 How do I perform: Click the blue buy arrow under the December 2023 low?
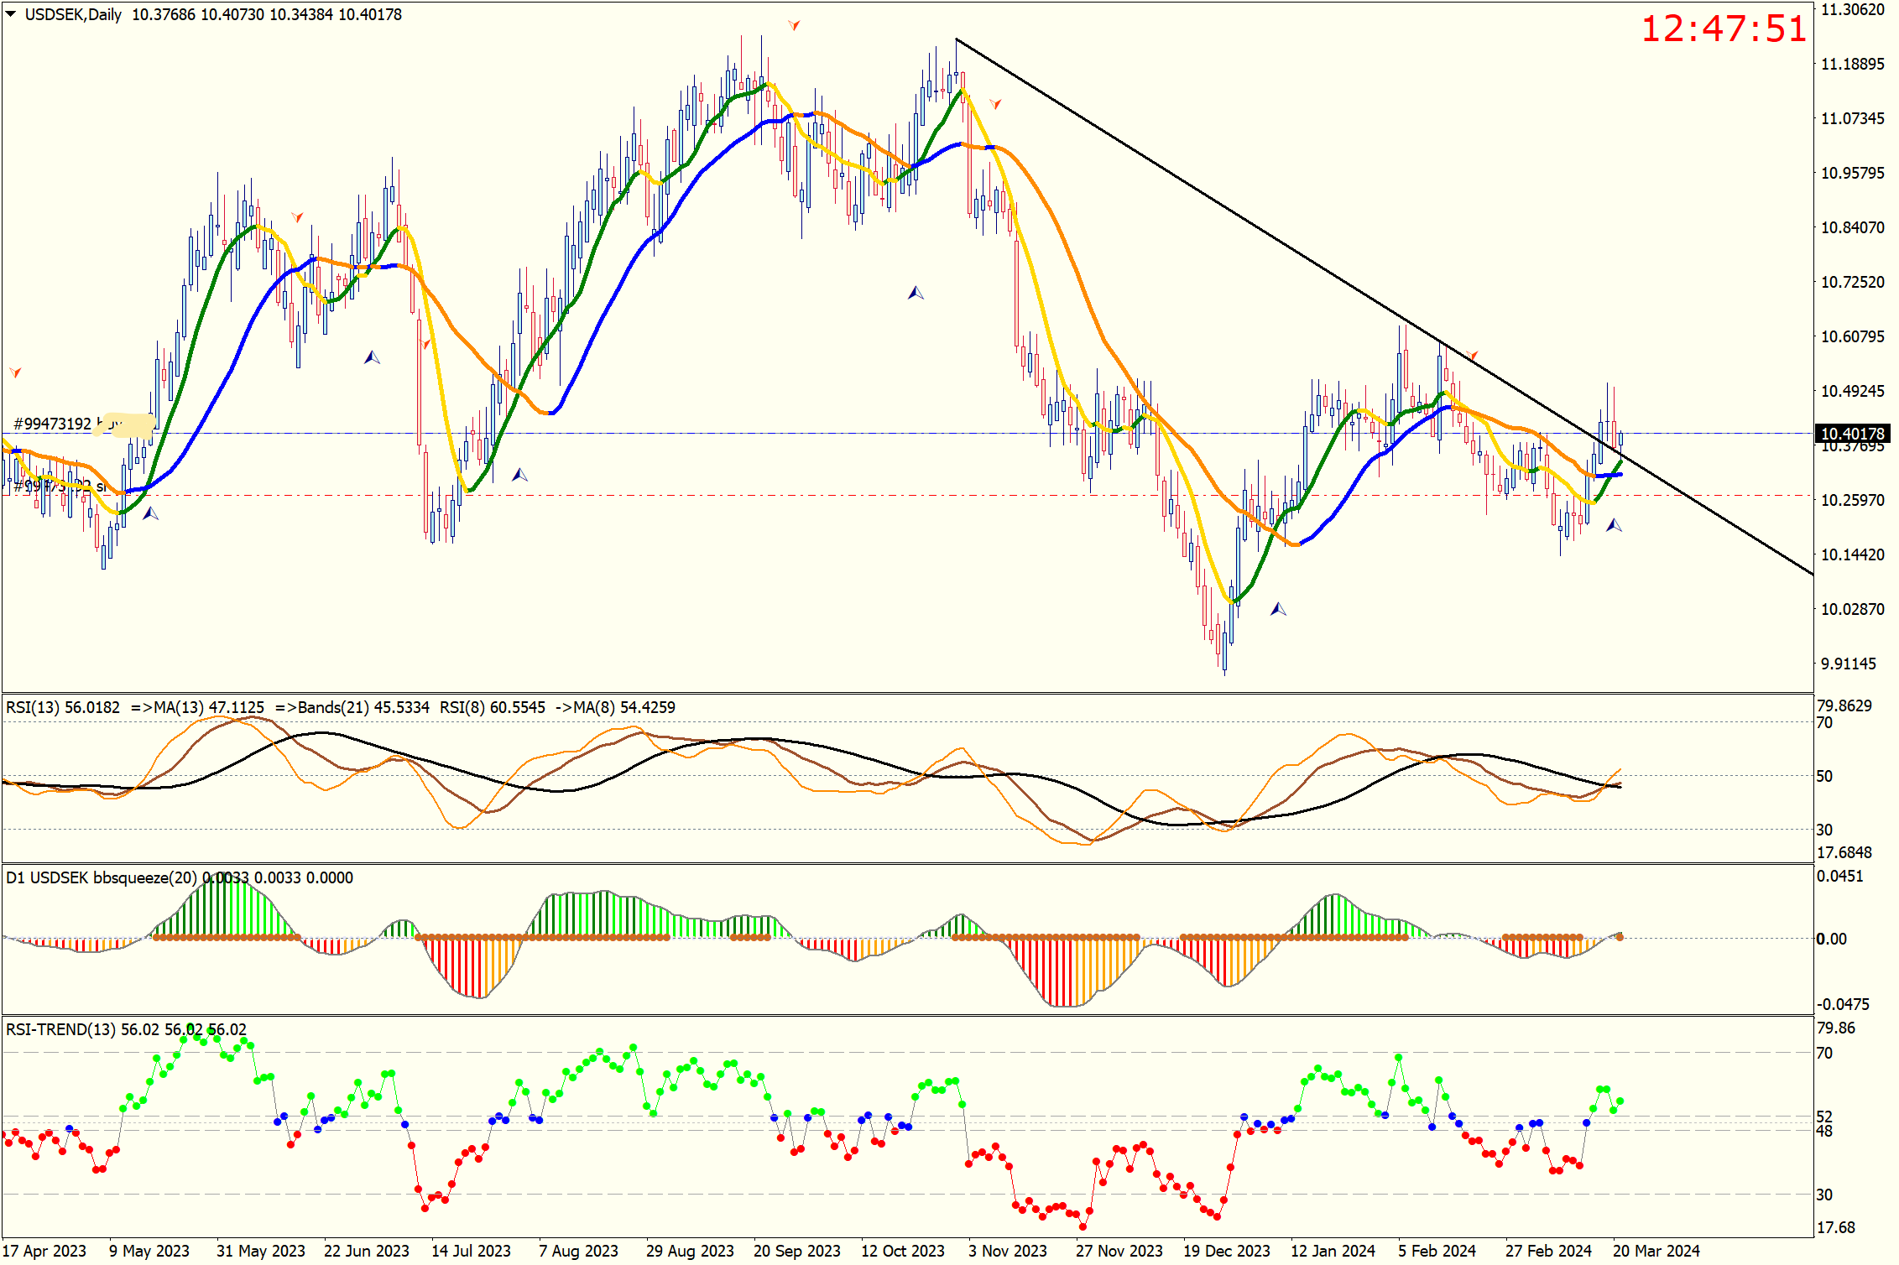1278,609
